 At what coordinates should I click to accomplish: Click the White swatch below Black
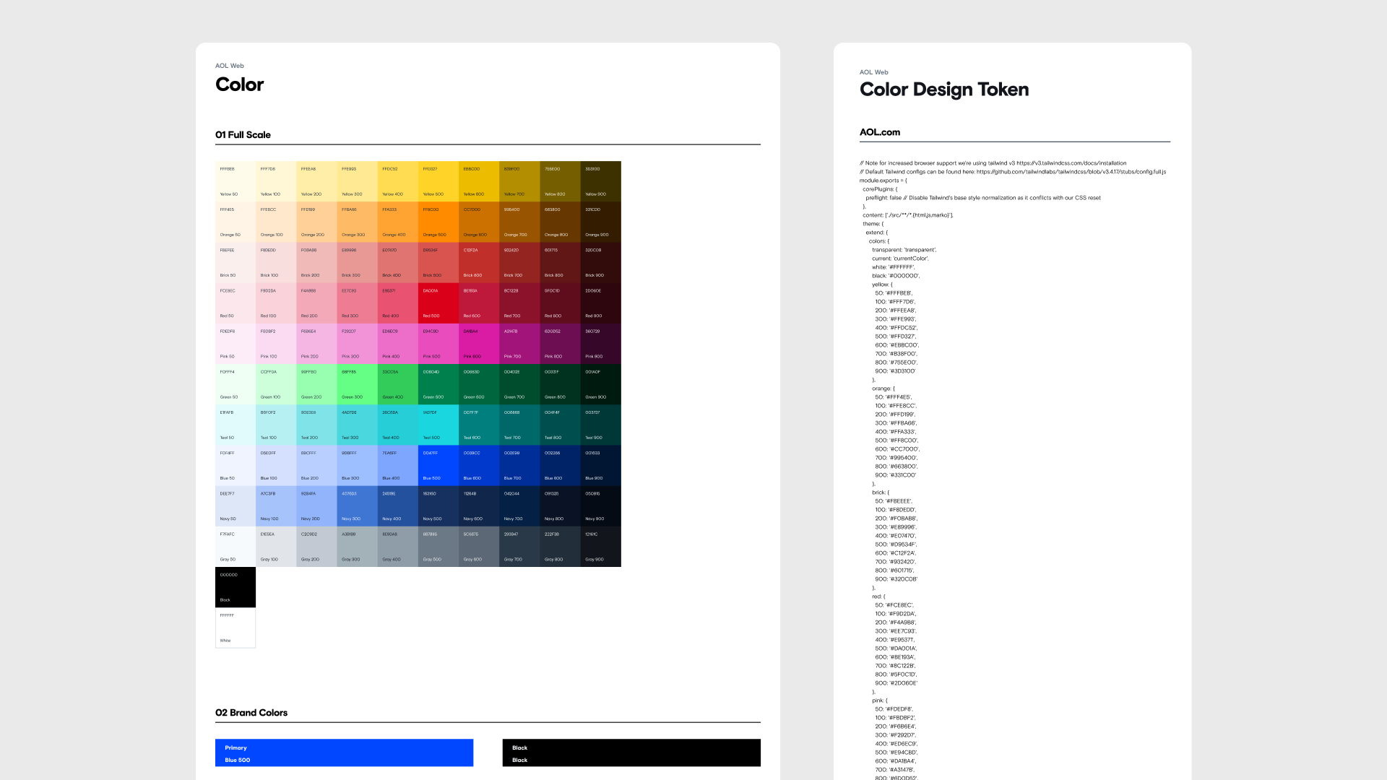click(x=236, y=628)
